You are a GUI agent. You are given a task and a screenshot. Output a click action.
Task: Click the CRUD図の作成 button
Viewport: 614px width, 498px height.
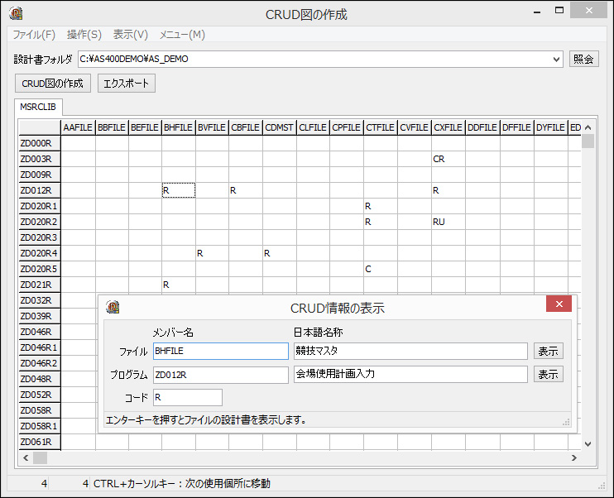pyautogui.click(x=52, y=84)
